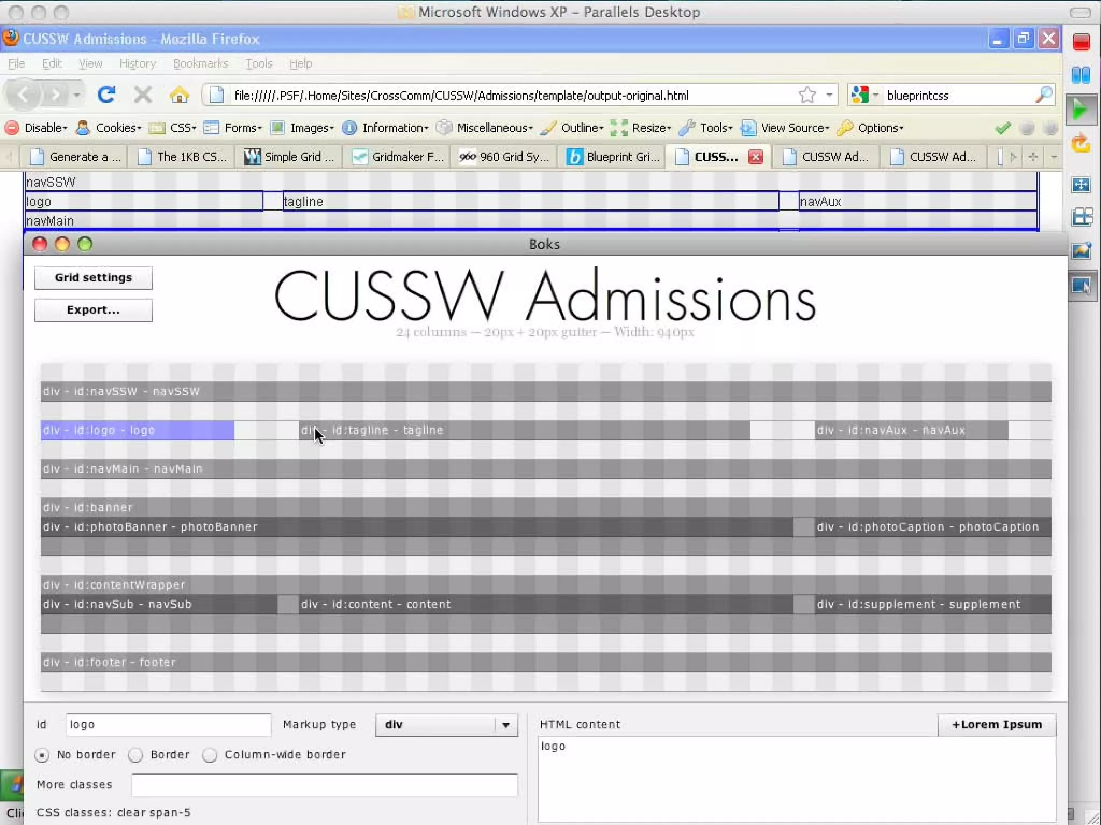The width and height of the screenshot is (1101, 825).
Task: Select the No border radio button
Action: 42,755
